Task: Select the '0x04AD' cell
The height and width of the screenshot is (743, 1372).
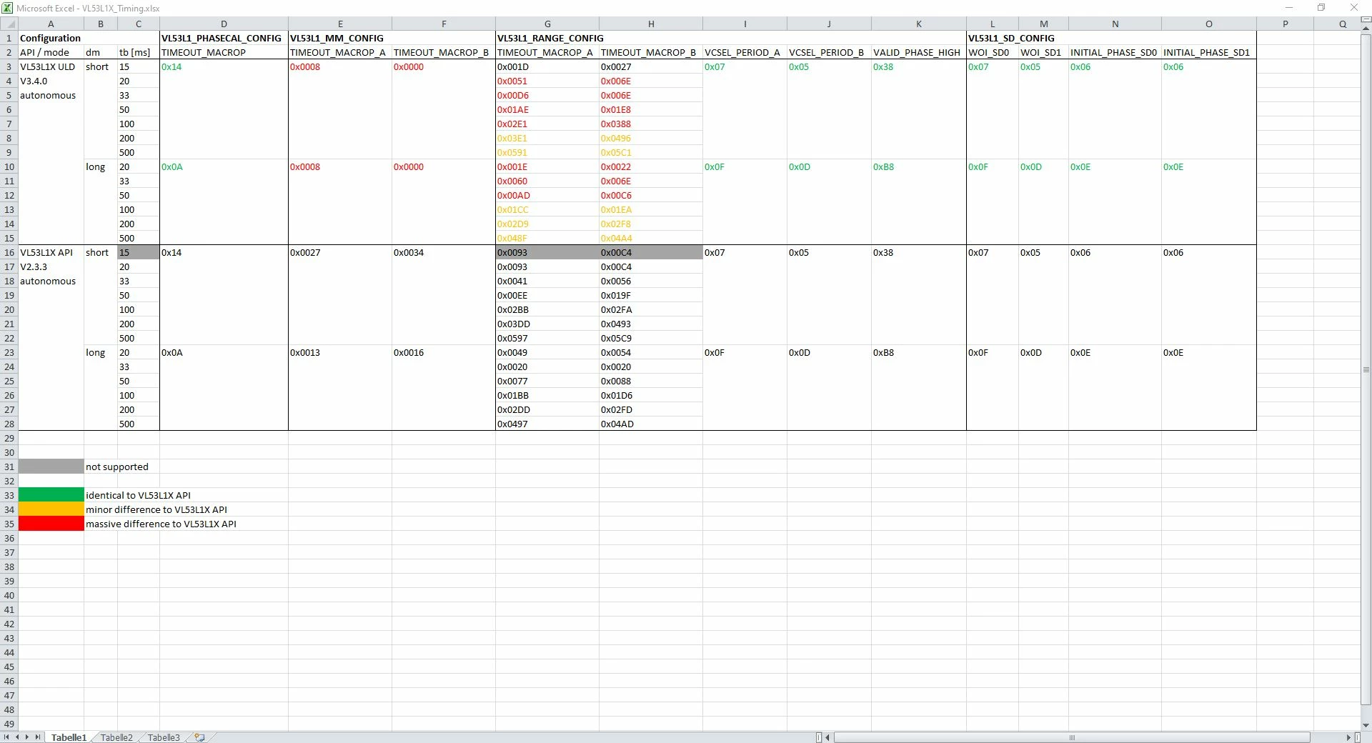Action: [651, 424]
